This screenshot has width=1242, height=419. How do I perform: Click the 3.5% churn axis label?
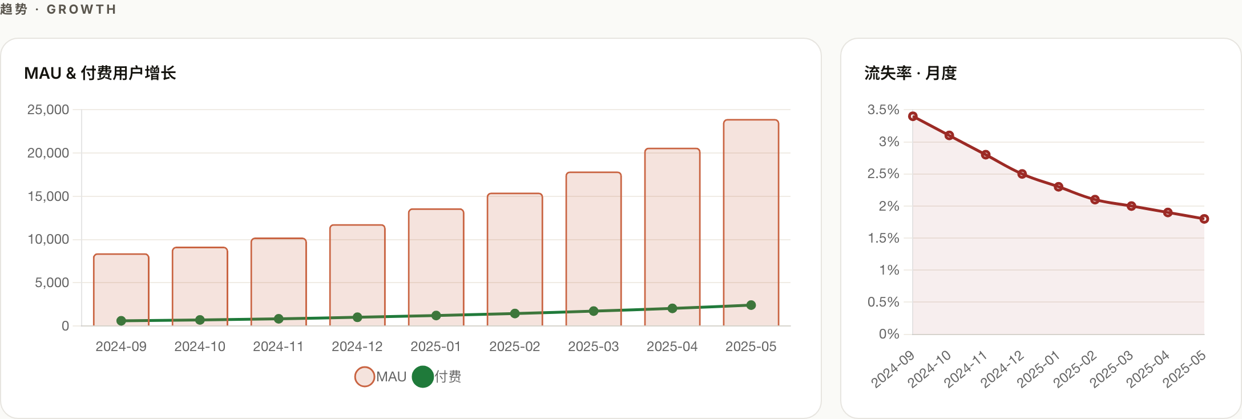884,110
